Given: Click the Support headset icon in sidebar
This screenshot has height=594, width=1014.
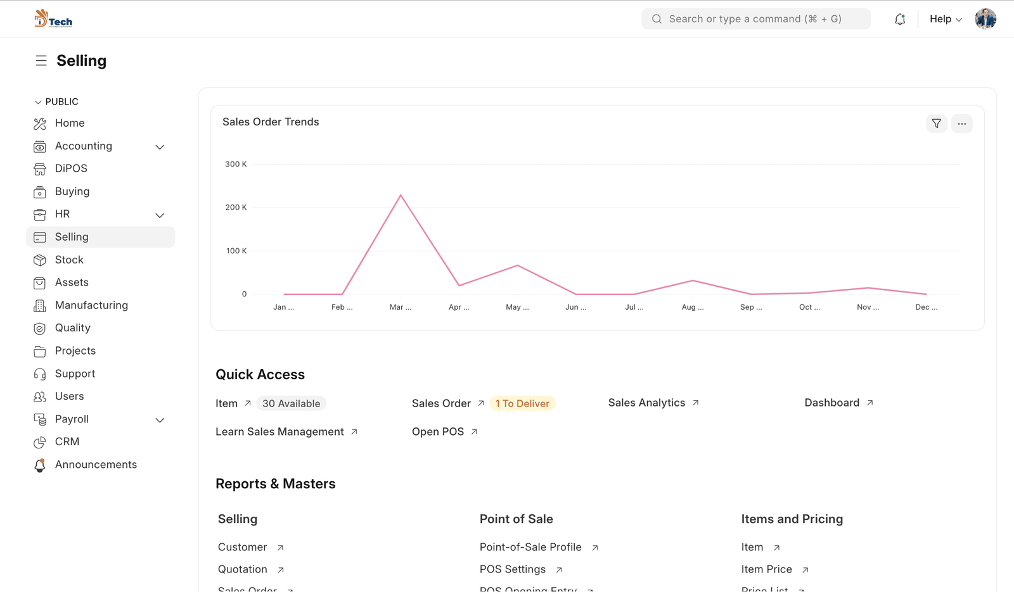Looking at the screenshot, I should click(40, 374).
